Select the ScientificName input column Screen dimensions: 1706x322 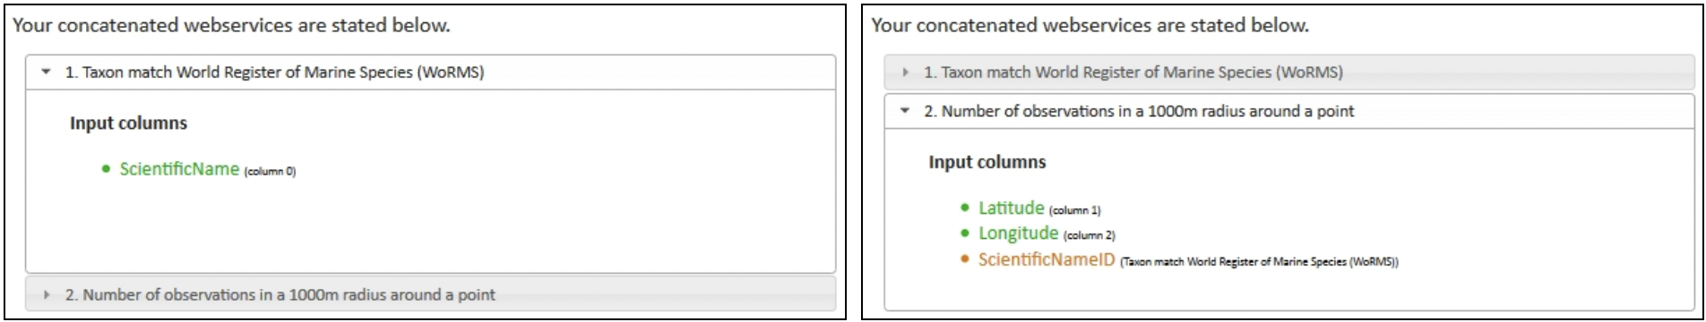pyautogui.click(x=179, y=169)
